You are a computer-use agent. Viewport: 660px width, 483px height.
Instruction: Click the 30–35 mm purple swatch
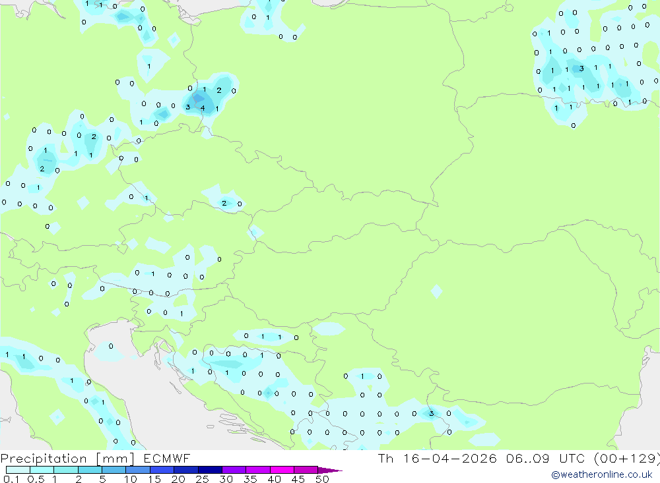point(234,470)
